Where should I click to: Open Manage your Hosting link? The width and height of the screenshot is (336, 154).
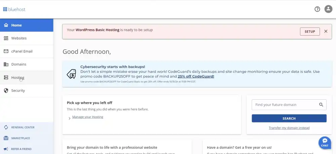(88, 117)
